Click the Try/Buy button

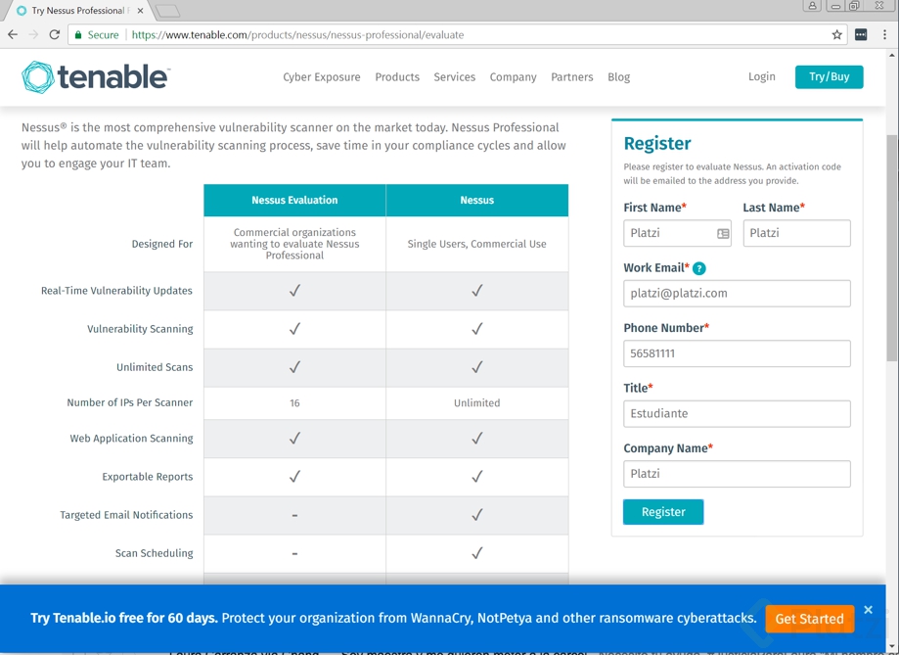click(x=829, y=77)
